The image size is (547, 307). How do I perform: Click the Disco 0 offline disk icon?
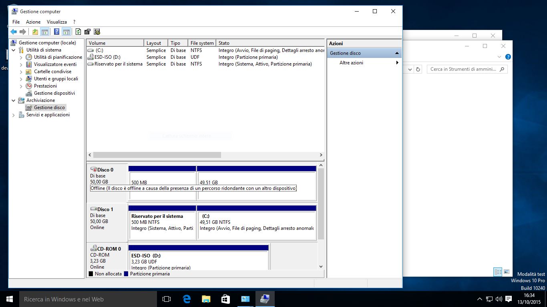[94, 169]
